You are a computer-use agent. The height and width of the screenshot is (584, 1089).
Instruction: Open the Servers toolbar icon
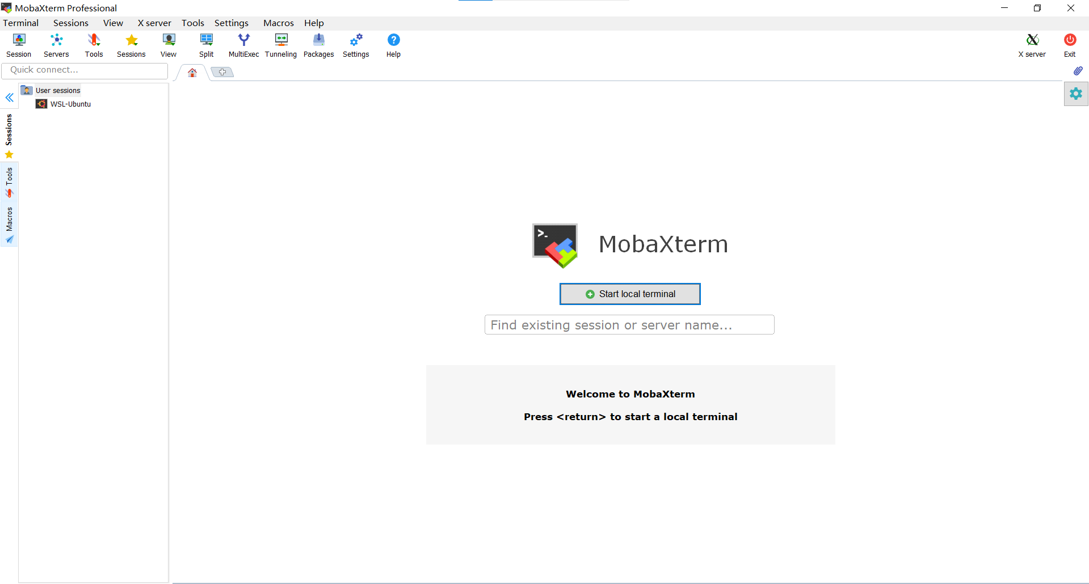coord(56,45)
